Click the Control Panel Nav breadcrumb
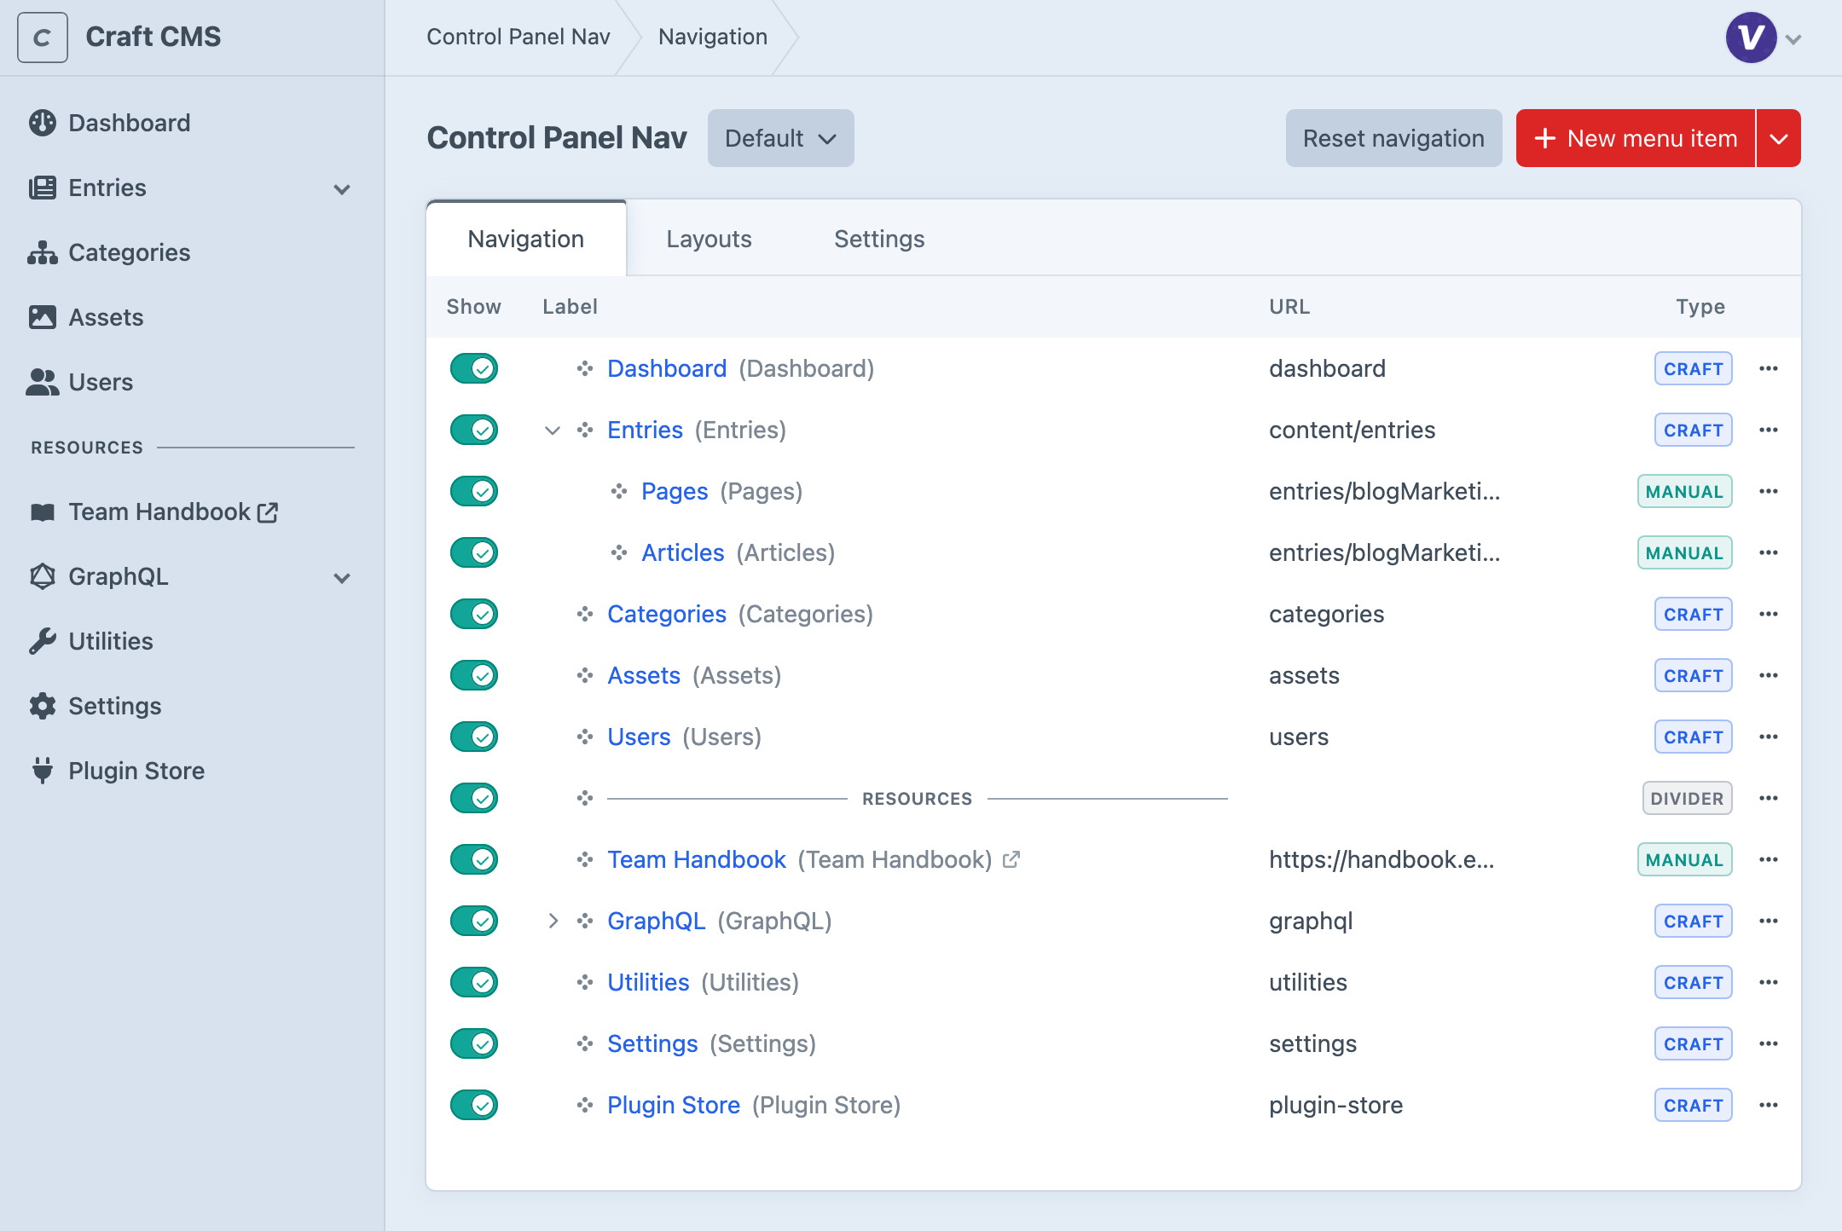Screen dimensions: 1842x1231 tap(518, 37)
